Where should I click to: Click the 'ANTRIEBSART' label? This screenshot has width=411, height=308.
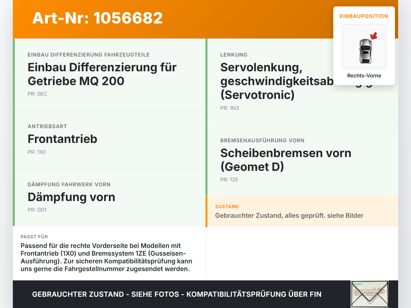(47, 126)
